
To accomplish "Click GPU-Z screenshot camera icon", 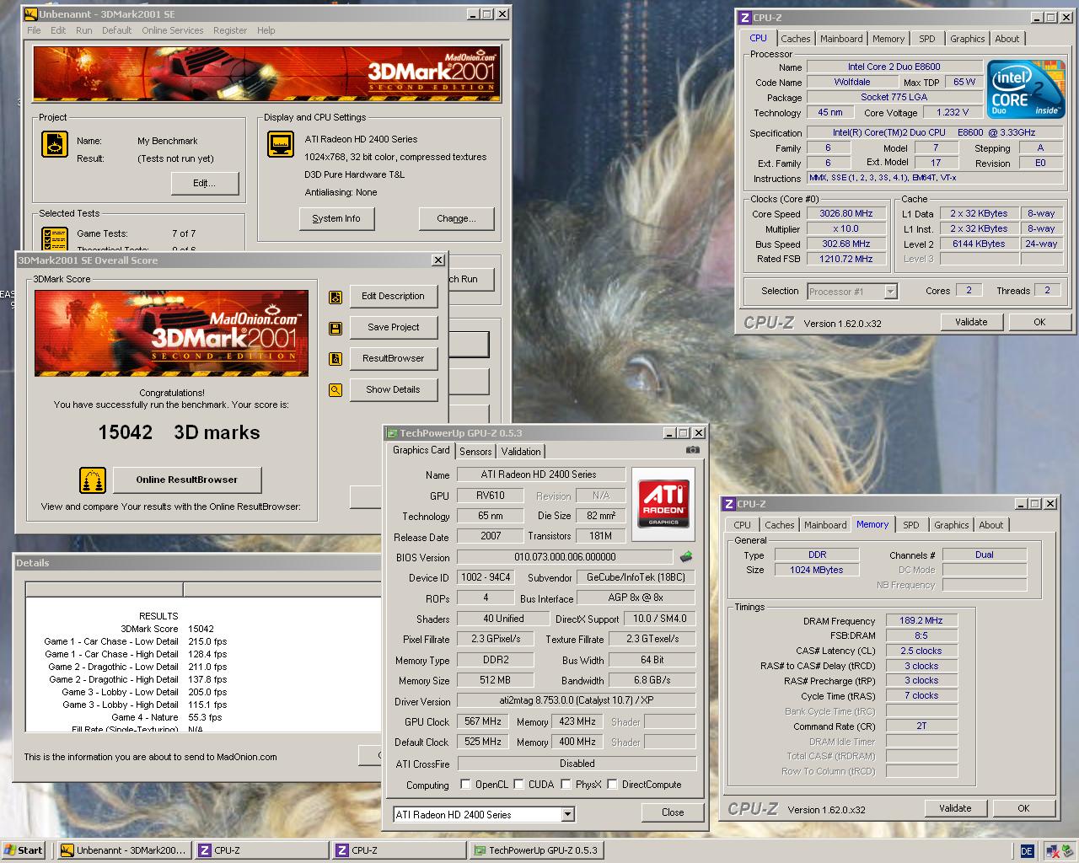I will (692, 450).
